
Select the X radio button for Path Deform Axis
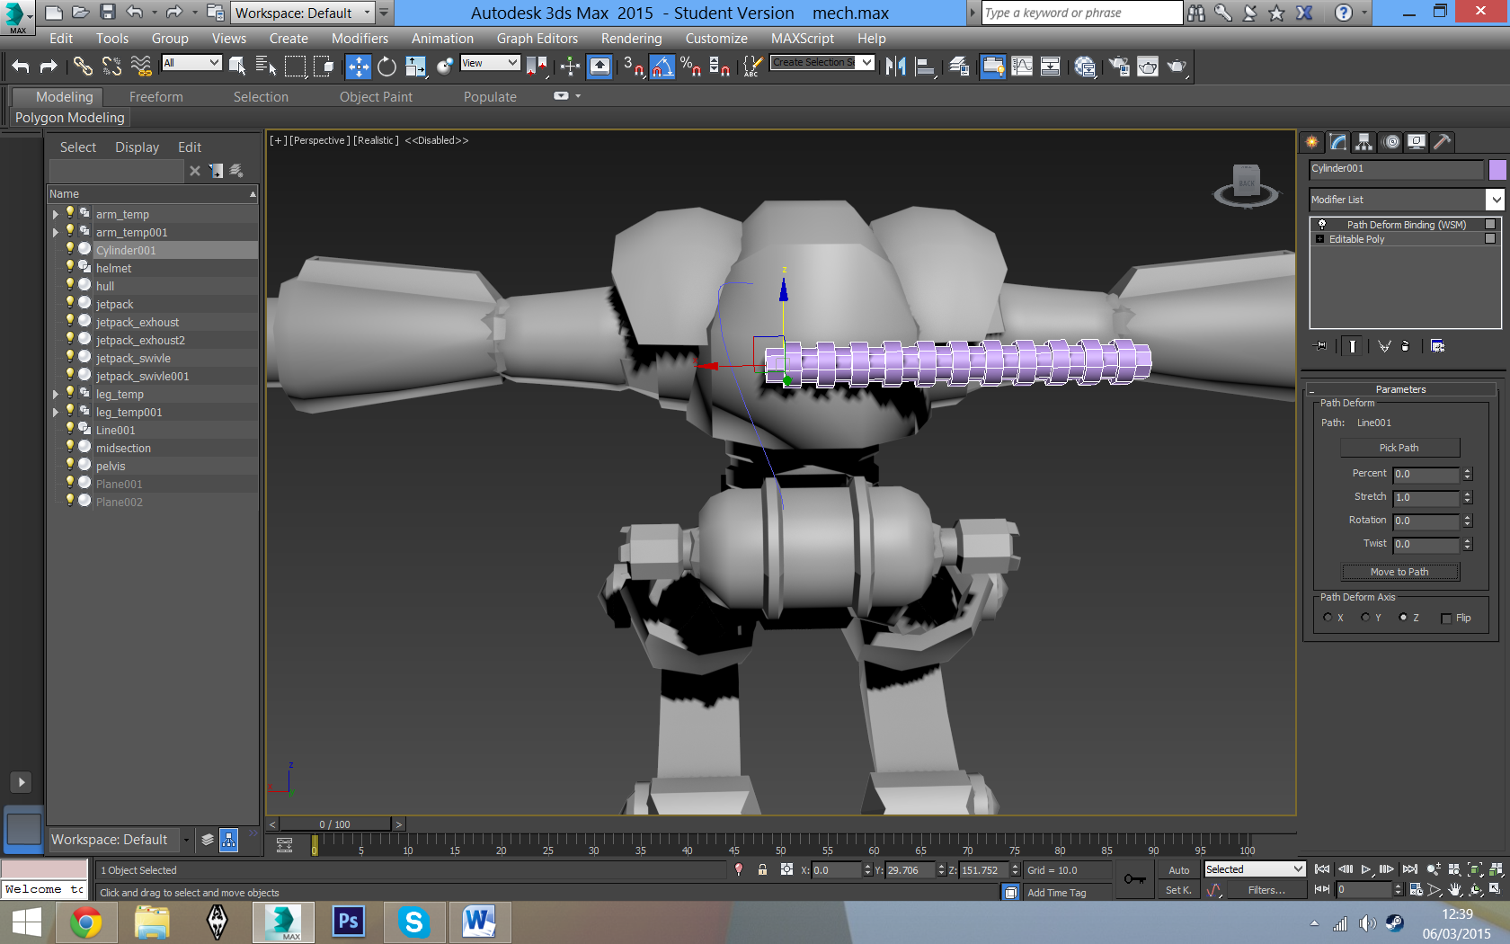click(1328, 618)
